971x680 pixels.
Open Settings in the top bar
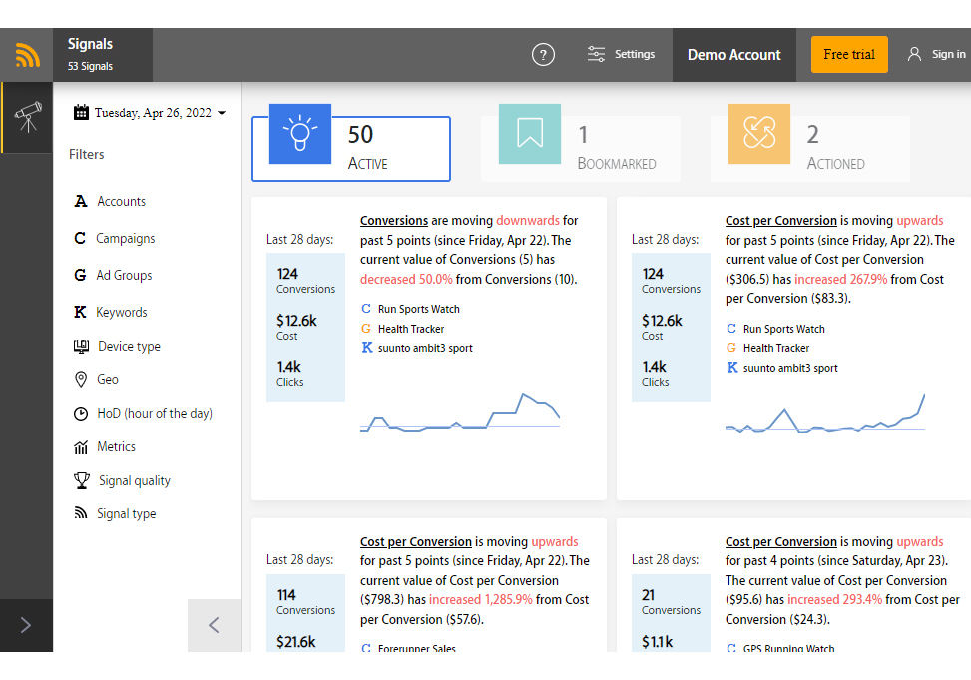[x=621, y=55]
